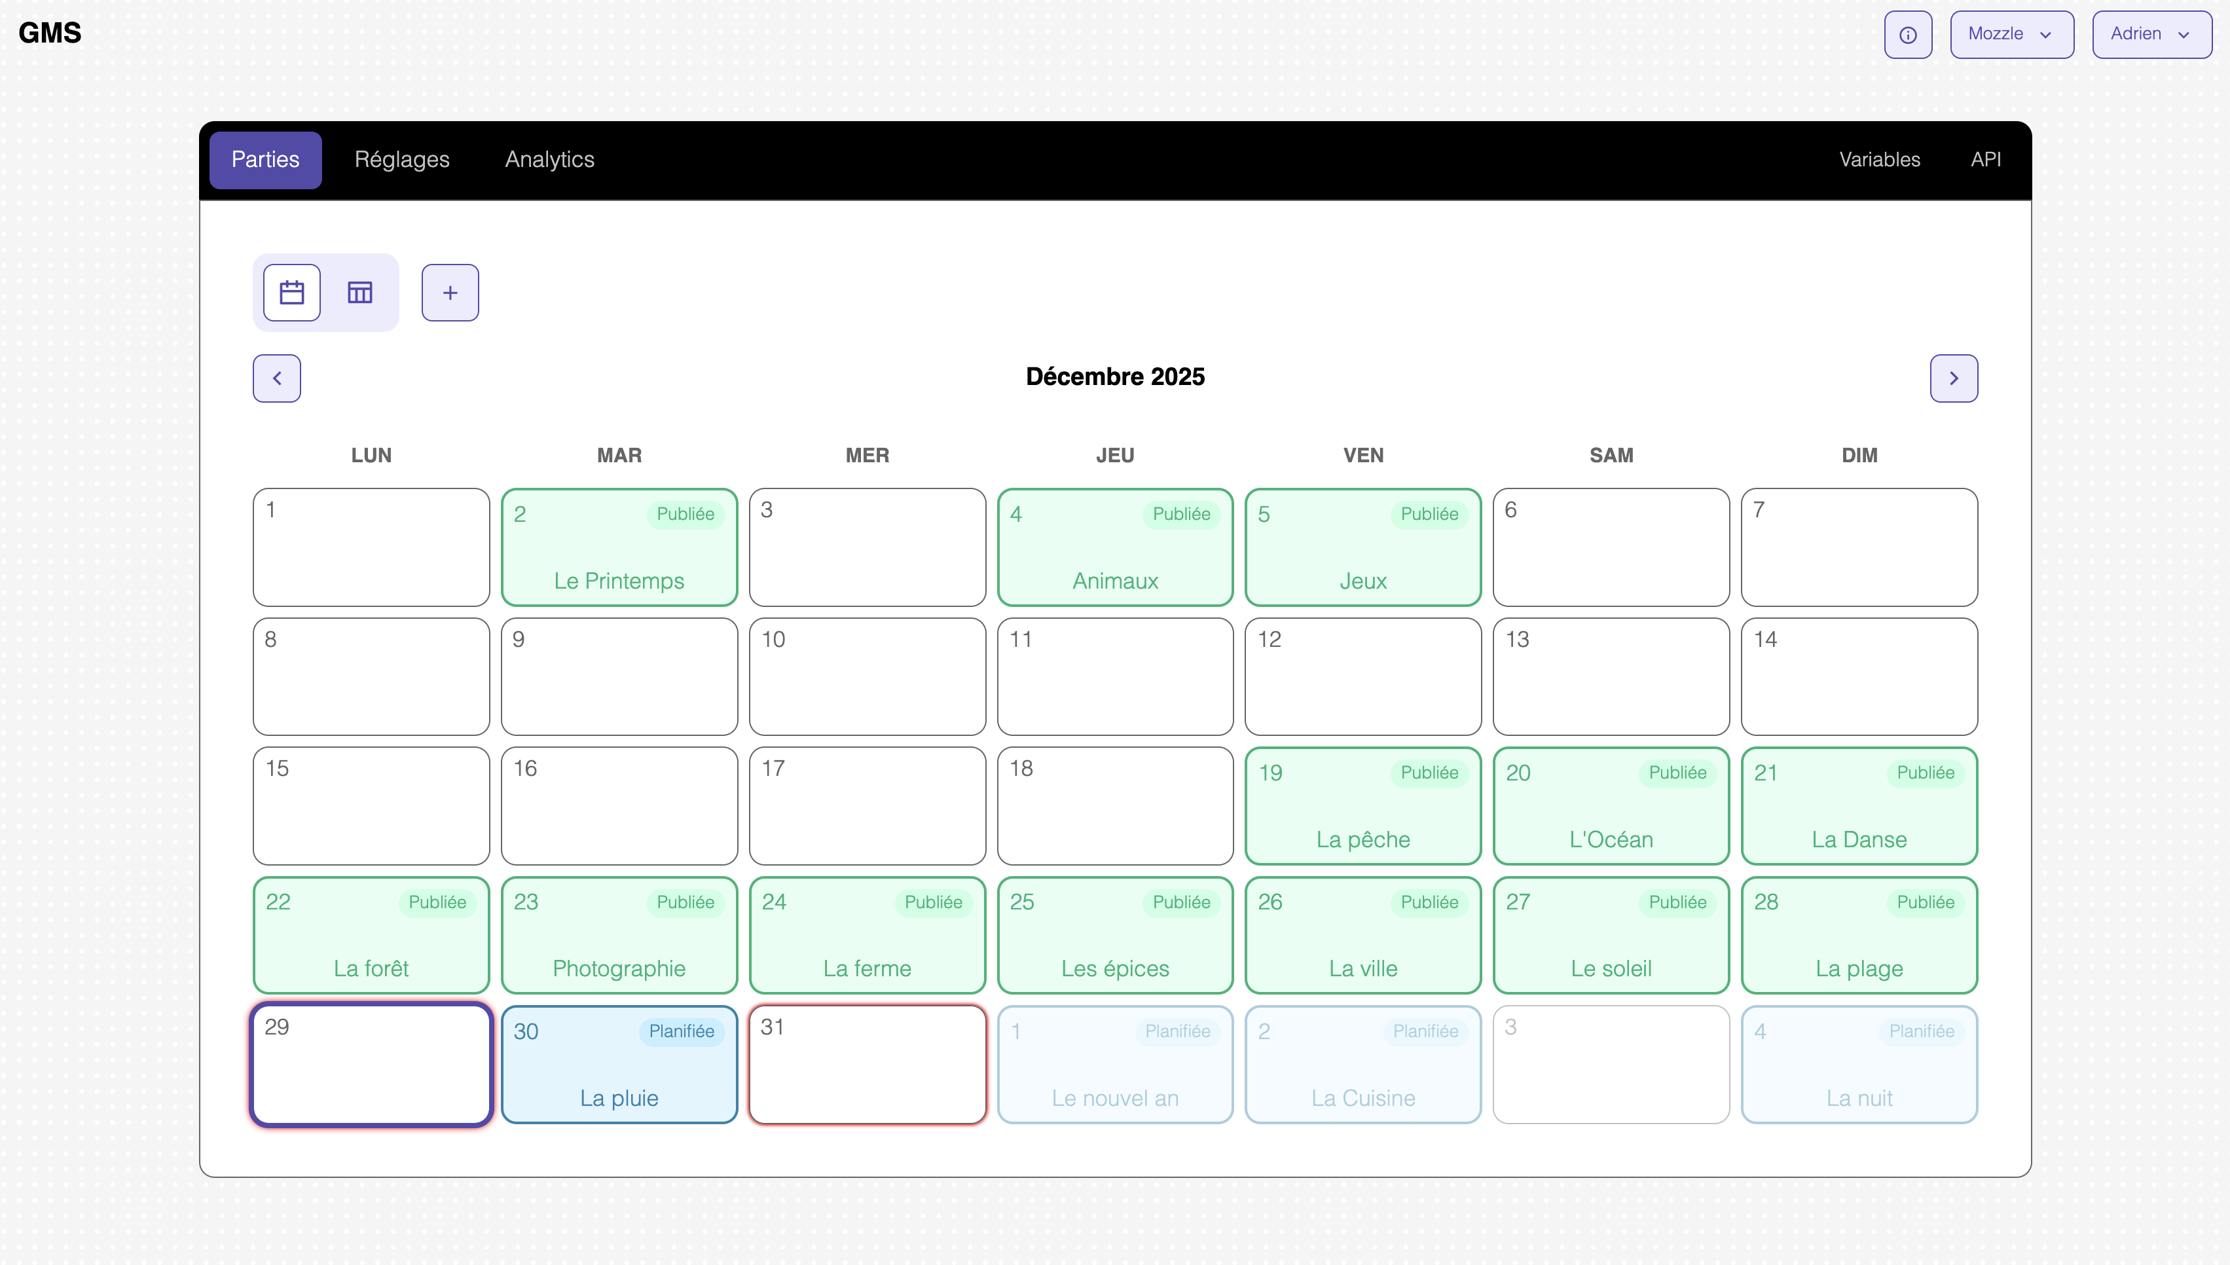Open the planned La pluie game
The height and width of the screenshot is (1265, 2230).
(619, 1073)
